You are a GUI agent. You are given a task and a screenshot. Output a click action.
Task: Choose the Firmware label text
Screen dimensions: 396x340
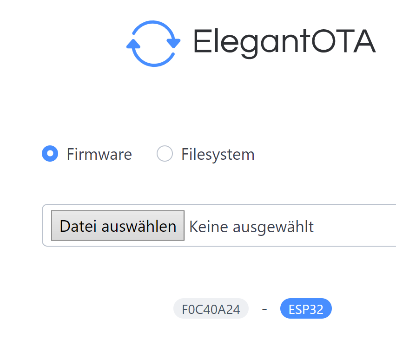click(99, 154)
